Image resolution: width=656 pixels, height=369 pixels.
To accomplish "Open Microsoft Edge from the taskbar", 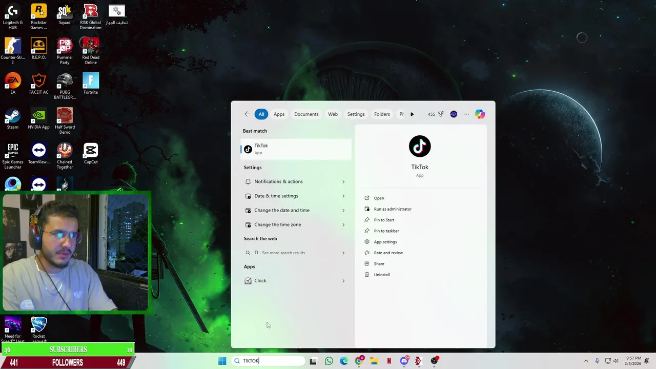I will (x=344, y=361).
